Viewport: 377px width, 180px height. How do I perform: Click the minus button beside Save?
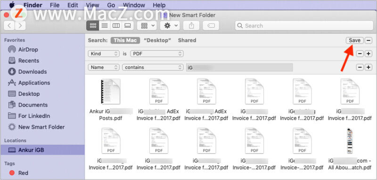coord(369,40)
